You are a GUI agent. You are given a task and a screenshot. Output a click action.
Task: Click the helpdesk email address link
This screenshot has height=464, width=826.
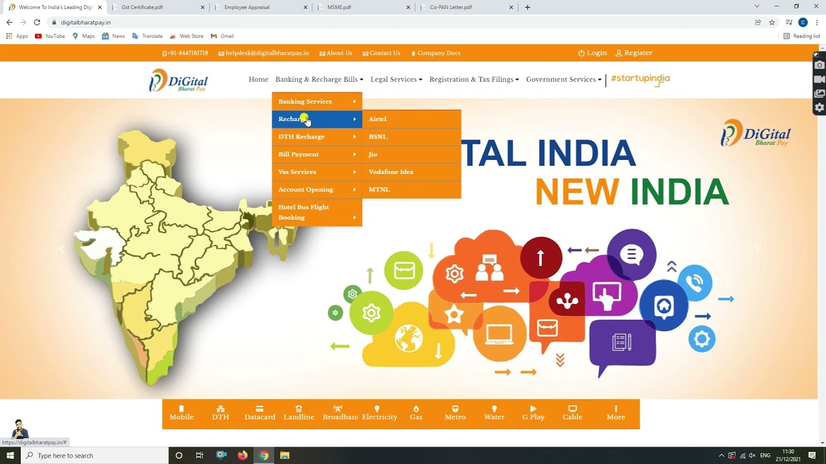click(264, 53)
